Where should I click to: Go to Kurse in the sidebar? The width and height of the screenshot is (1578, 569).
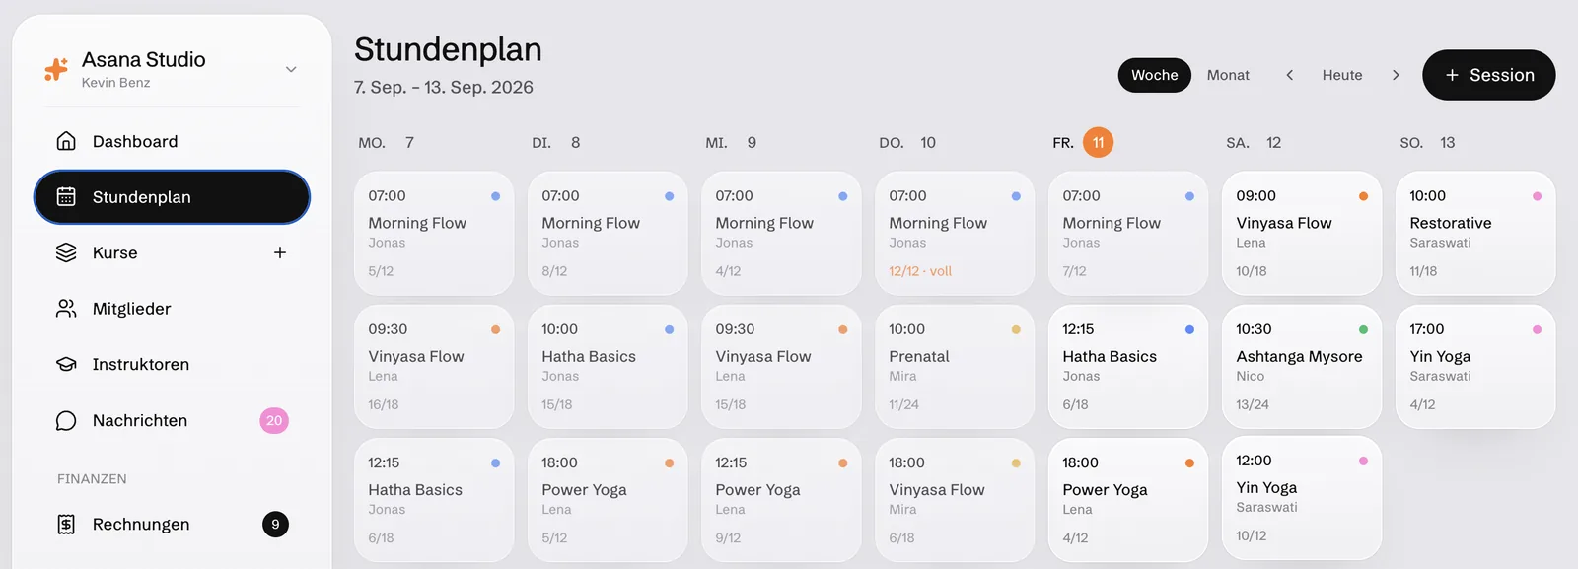pos(172,252)
